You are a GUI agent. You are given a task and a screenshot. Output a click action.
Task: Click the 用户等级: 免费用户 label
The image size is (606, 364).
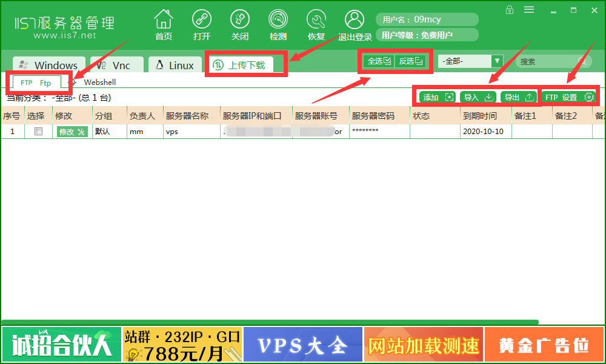pyautogui.click(x=427, y=35)
